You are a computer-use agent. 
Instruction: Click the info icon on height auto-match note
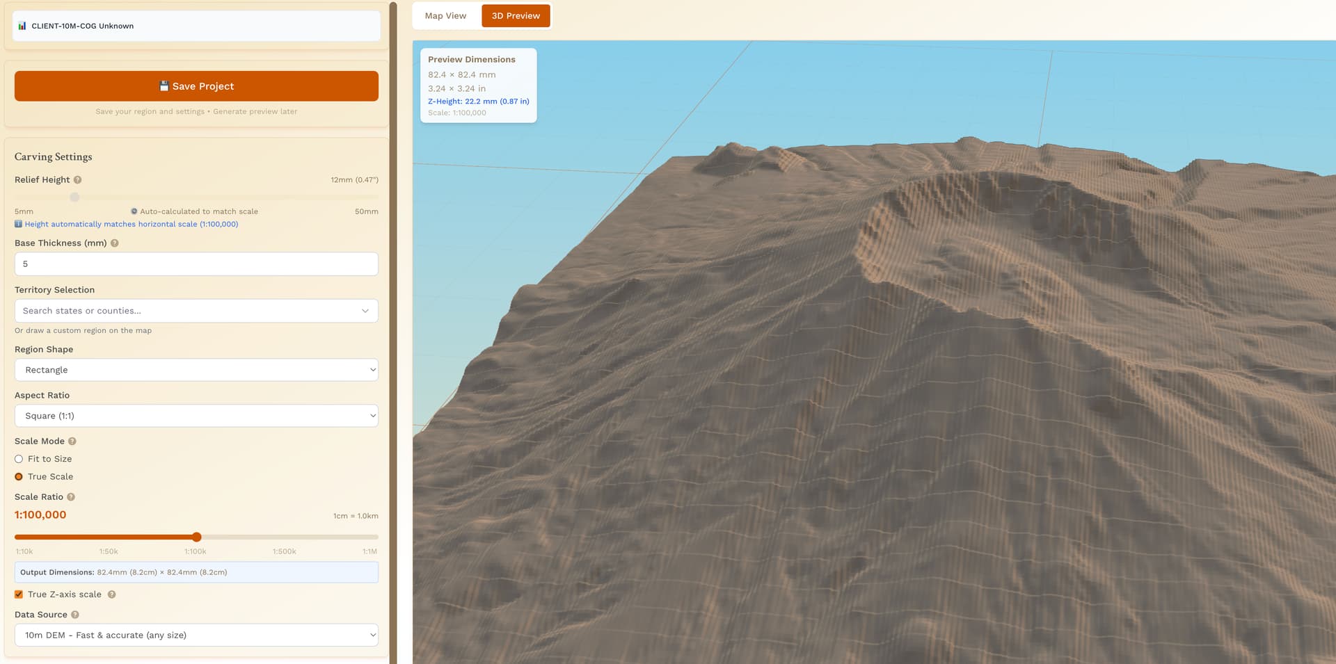tap(19, 224)
